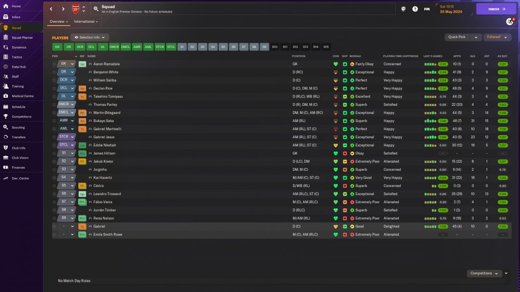Image resolution: width=520 pixels, height=292 pixels.
Task: Open the Filtered dropdown
Action: pos(497,37)
